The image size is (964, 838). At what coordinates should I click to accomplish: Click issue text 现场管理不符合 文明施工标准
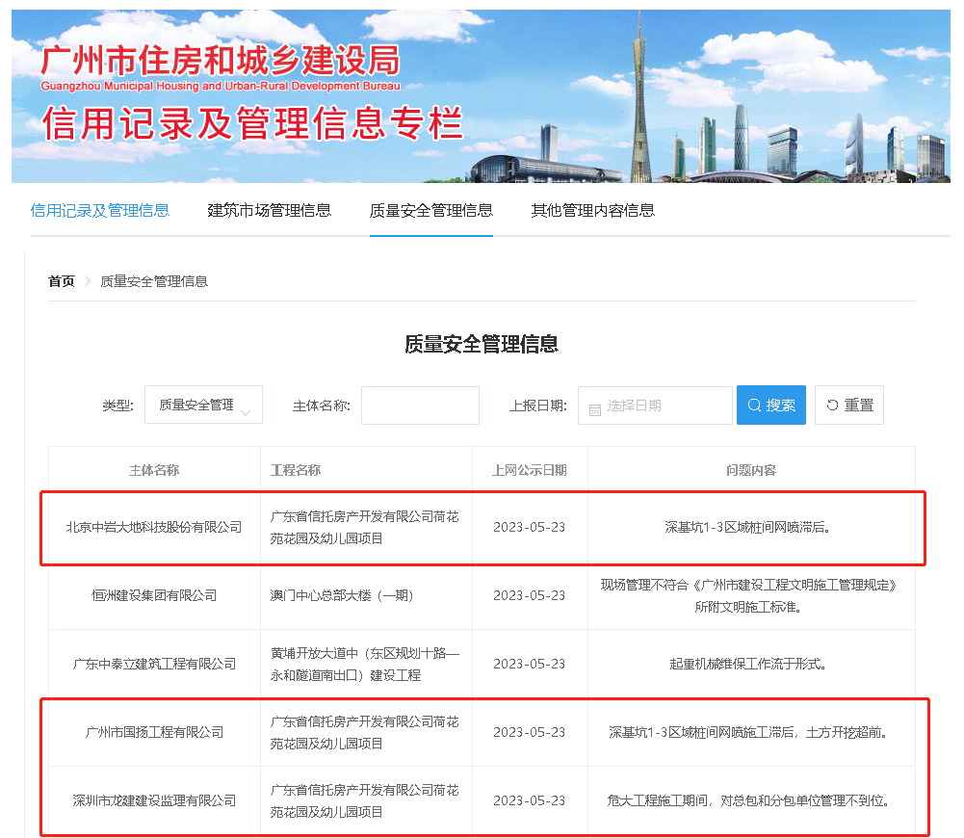(x=748, y=596)
